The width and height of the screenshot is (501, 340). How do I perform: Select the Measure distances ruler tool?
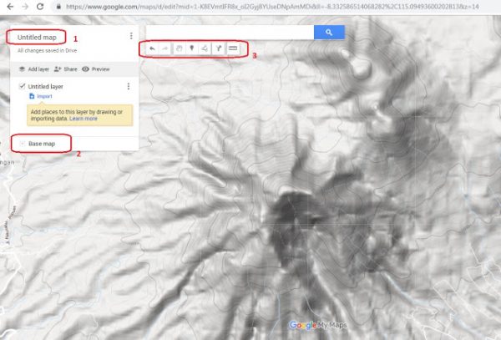(x=234, y=50)
